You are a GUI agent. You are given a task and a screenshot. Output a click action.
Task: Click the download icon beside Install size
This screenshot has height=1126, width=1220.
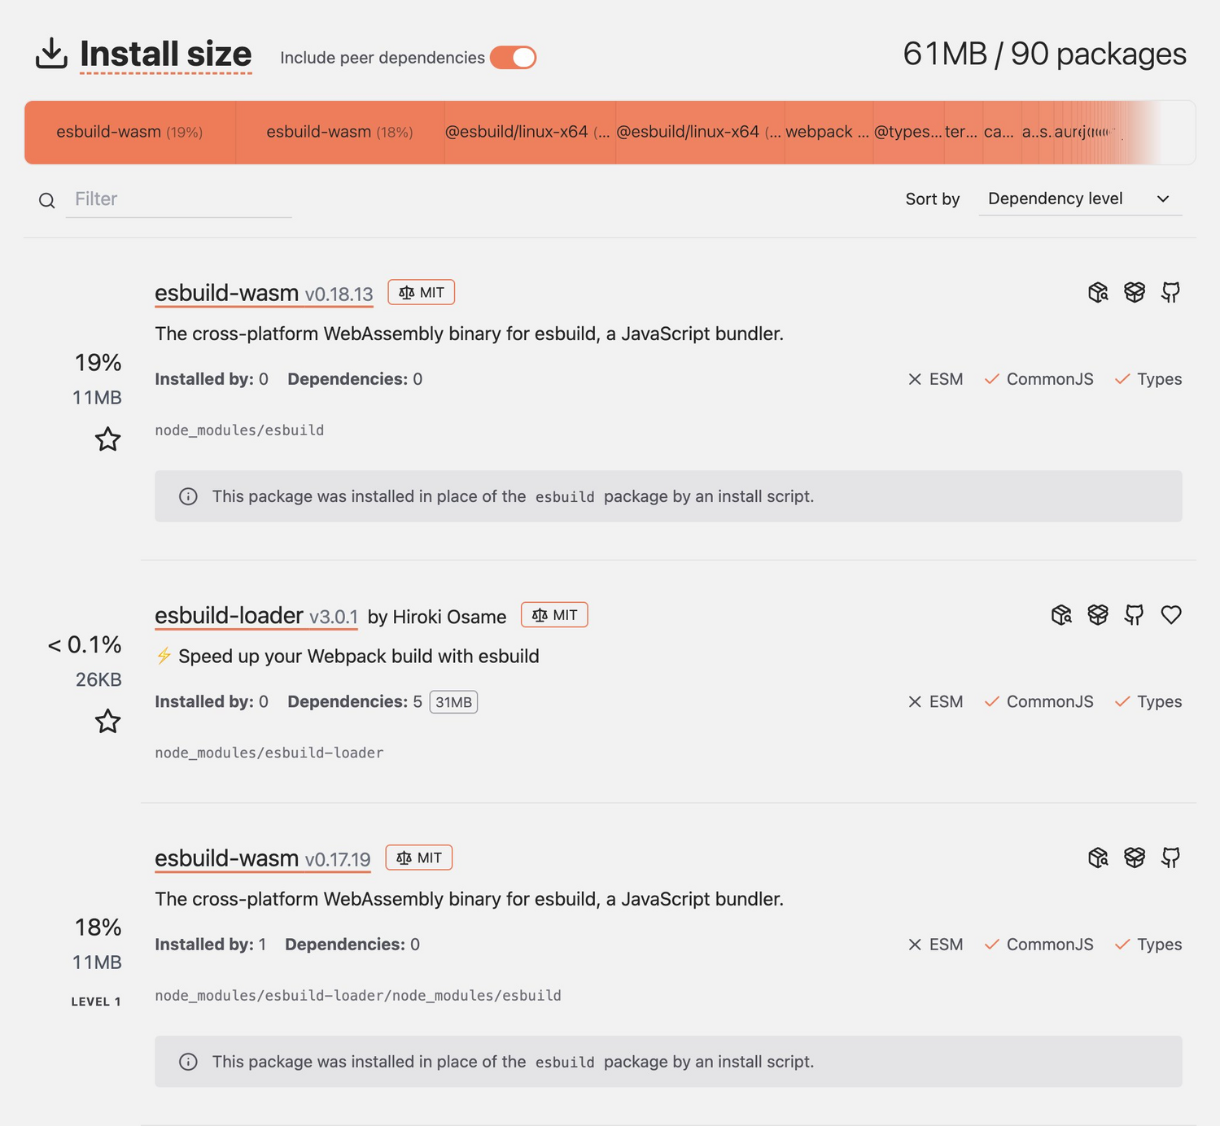[x=51, y=54]
